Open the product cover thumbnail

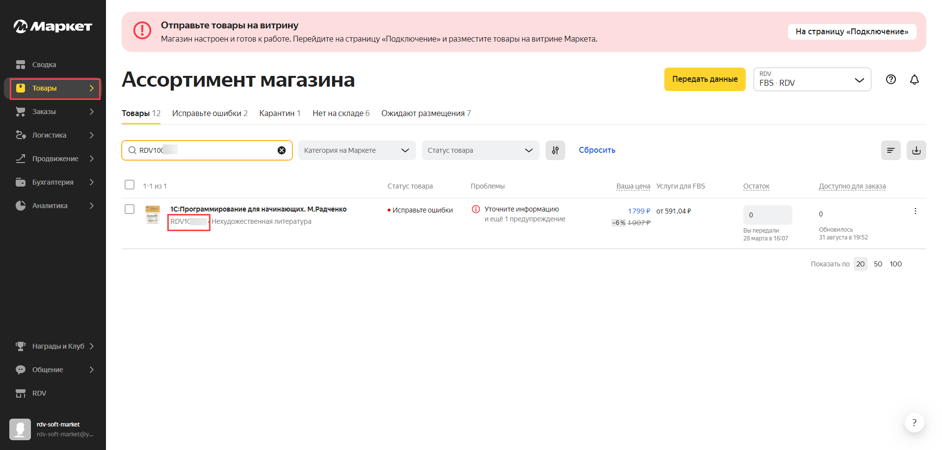[x=153, y=214]
